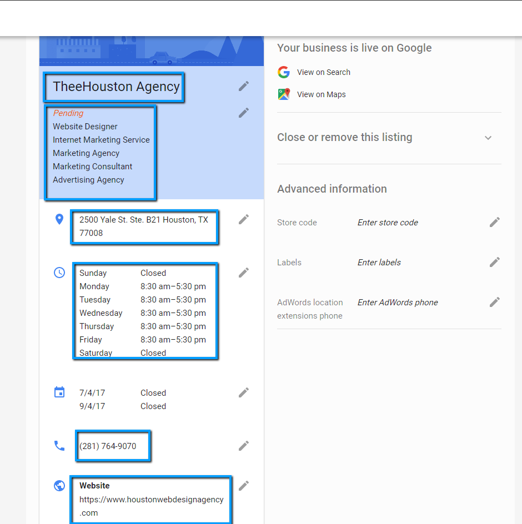Click the Labels field label
522x524 pixels.
(x=289, y=263)
